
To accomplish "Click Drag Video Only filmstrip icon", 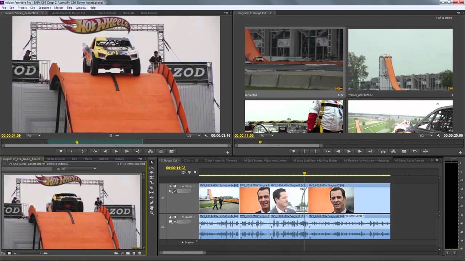I will point(111,136).
